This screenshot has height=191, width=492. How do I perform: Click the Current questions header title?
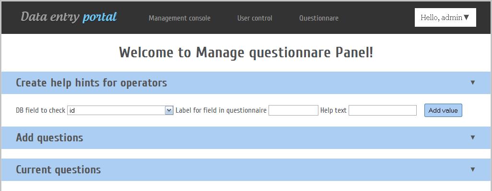pos(58,170)
